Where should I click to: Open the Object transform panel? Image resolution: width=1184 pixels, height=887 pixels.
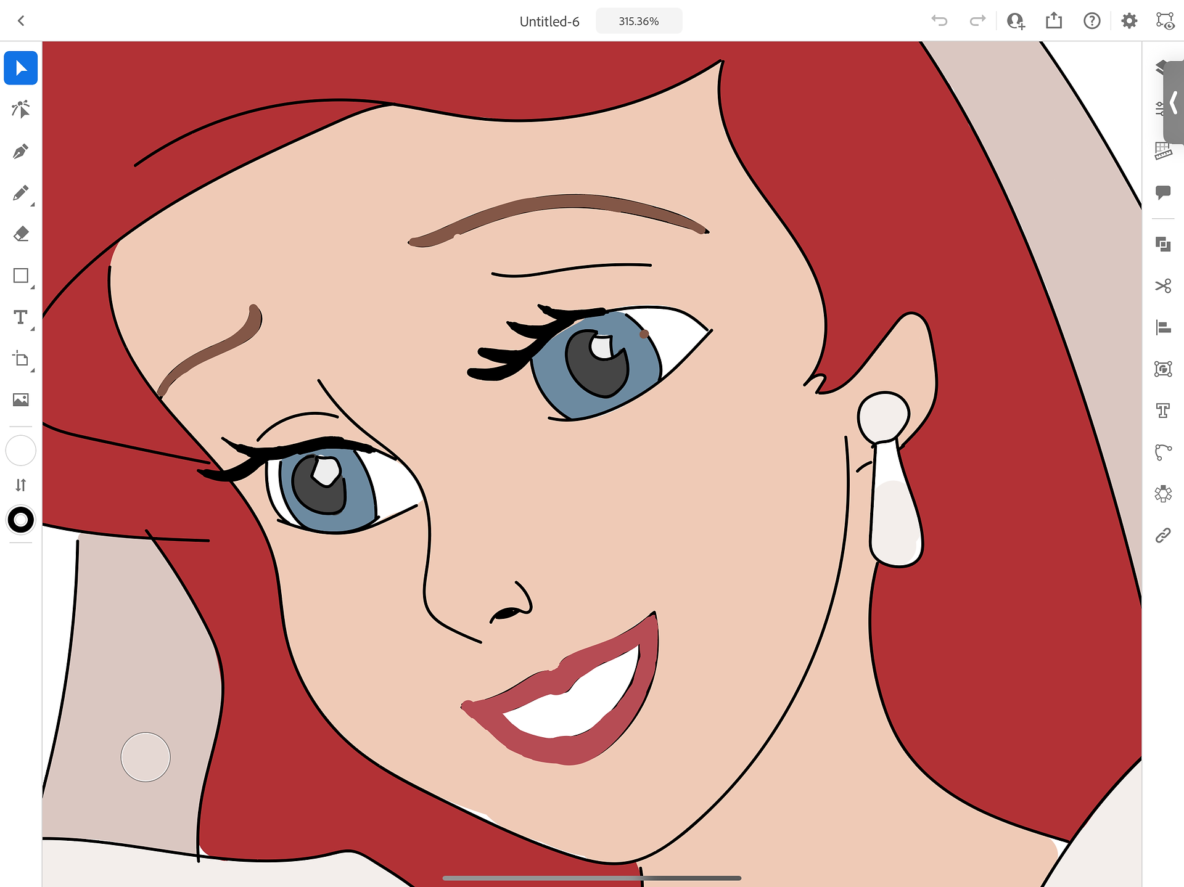[1163, 369]
